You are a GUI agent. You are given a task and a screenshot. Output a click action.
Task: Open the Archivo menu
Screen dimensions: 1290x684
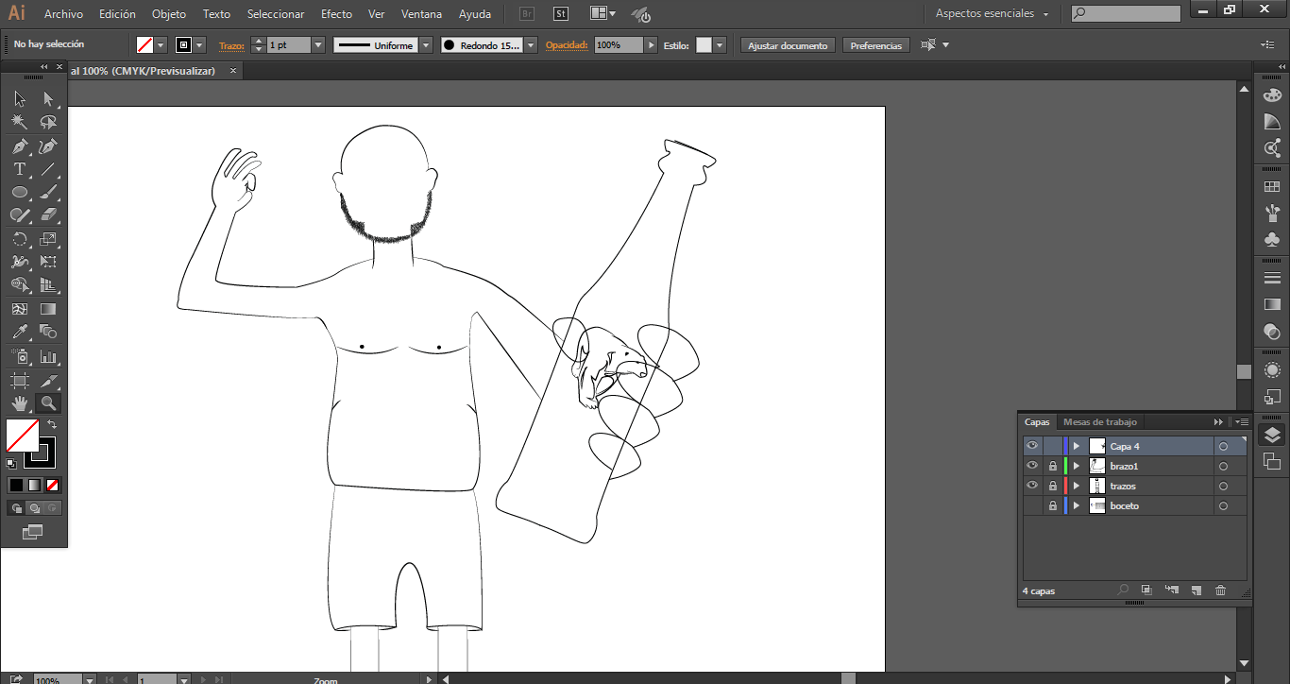point(63,14)
